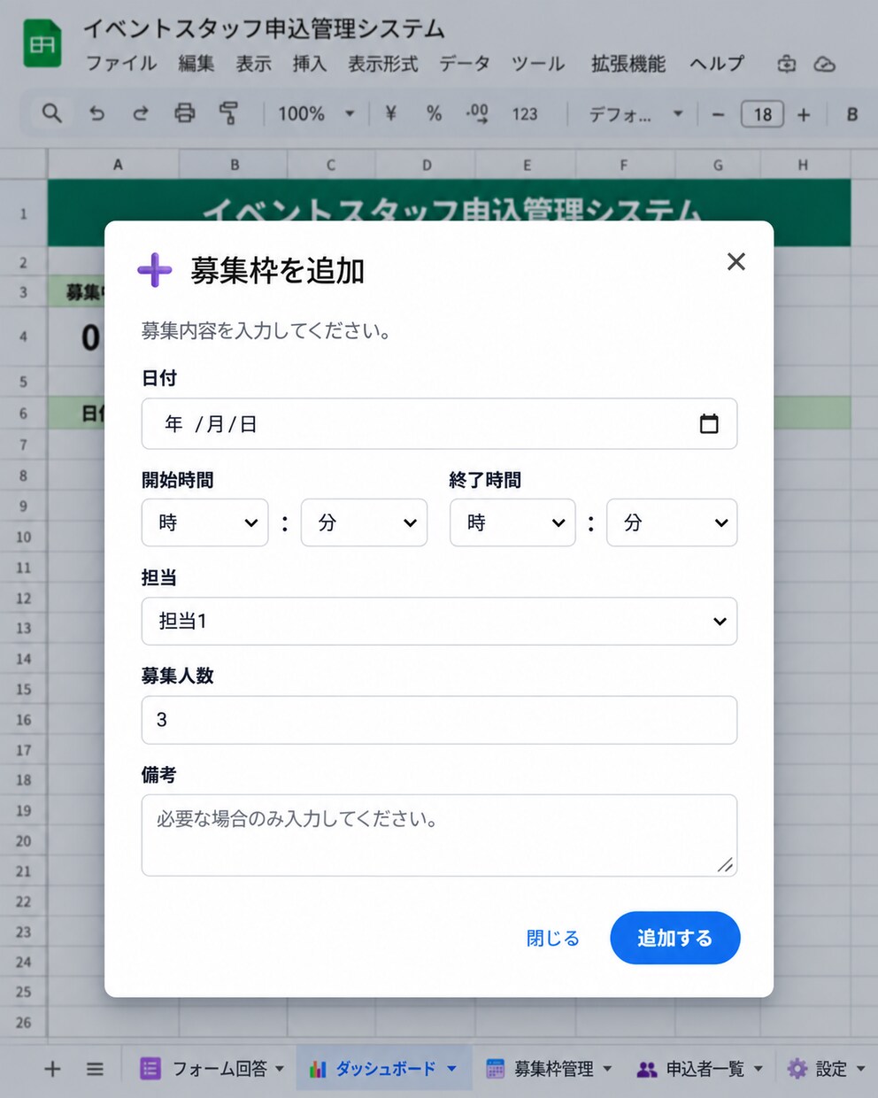Image resolution: width=878 pixels, height=1098 pixels.
Task: Click the 追加する button
Action: coord(675,938)
